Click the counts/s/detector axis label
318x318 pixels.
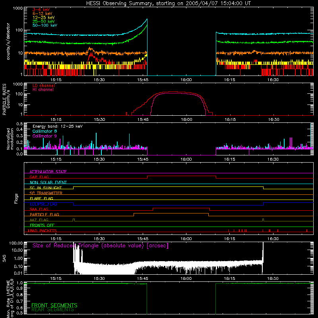(8, 41)
